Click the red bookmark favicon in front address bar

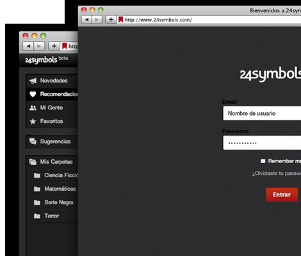pyautogui.click(x=120, y=20)
